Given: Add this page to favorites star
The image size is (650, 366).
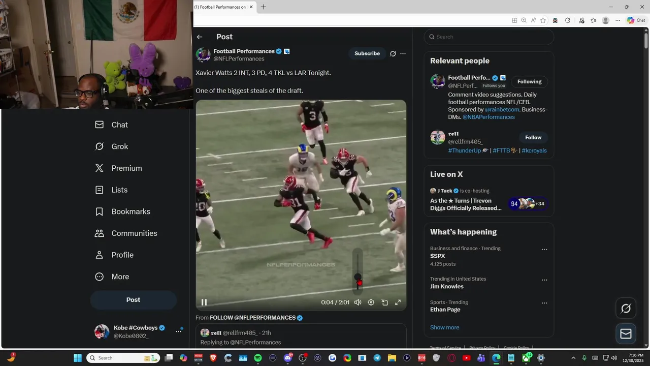Looking at the screenshot, I should [x=543, y=20].
